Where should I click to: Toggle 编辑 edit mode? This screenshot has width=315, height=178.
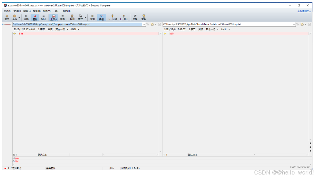101,17
